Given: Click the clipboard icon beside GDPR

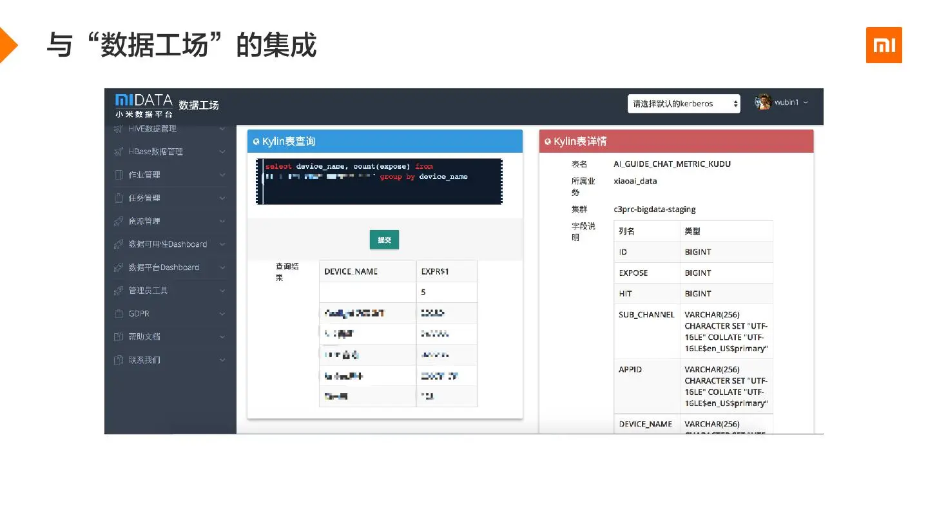Looking at the screenshot, I should [119, 314].
